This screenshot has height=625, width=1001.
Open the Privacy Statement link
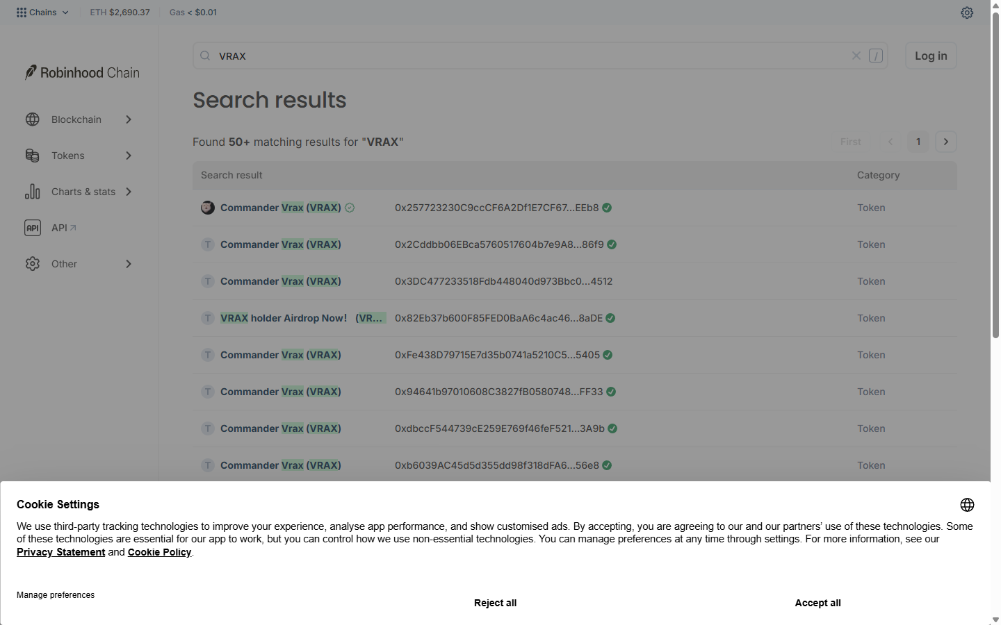click(x=61, y=552)
